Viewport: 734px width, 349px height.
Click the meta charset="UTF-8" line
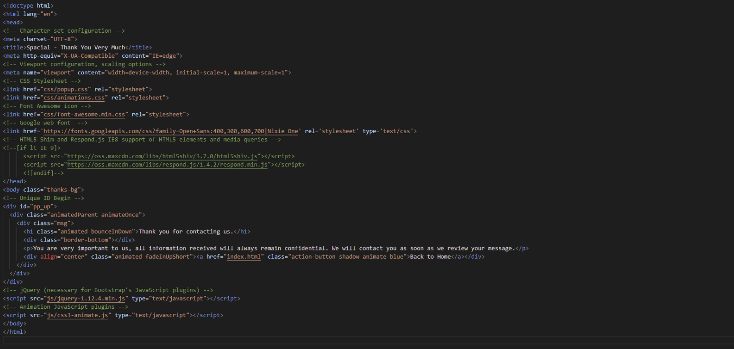[x=40, y=39]
